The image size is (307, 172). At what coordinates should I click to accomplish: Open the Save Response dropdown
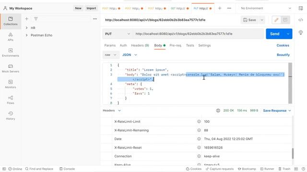277,110
